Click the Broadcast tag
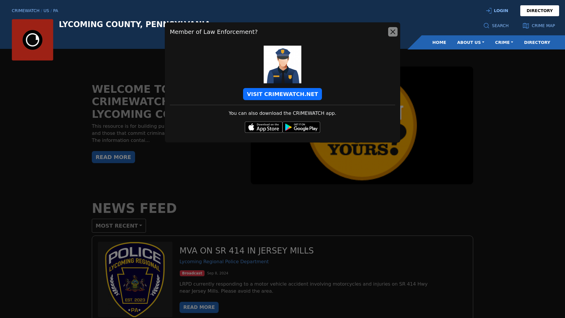The image size is (565, 318). tap(192, 273)
